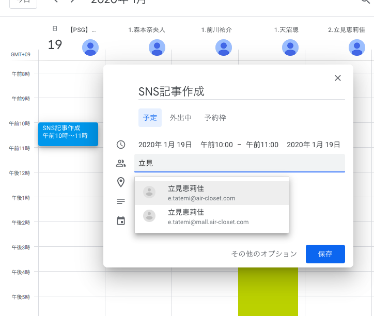
Task: Click the 保存 save button
Action: (x=325, y=254)
